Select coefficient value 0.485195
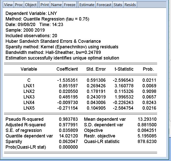The image size is (171, 161). 68,97
